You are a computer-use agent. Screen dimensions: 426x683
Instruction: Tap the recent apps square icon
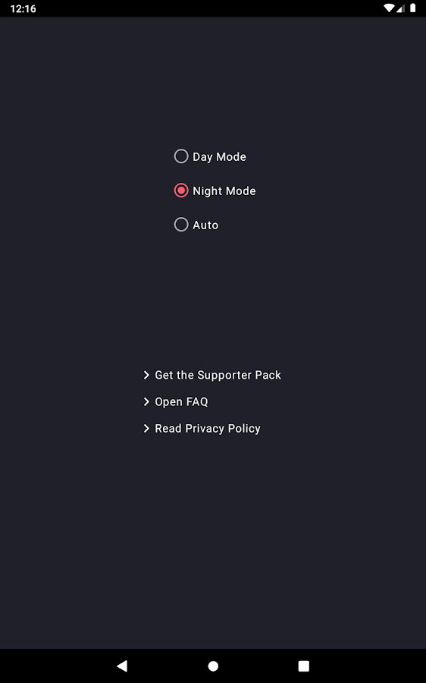pos(304,666)
